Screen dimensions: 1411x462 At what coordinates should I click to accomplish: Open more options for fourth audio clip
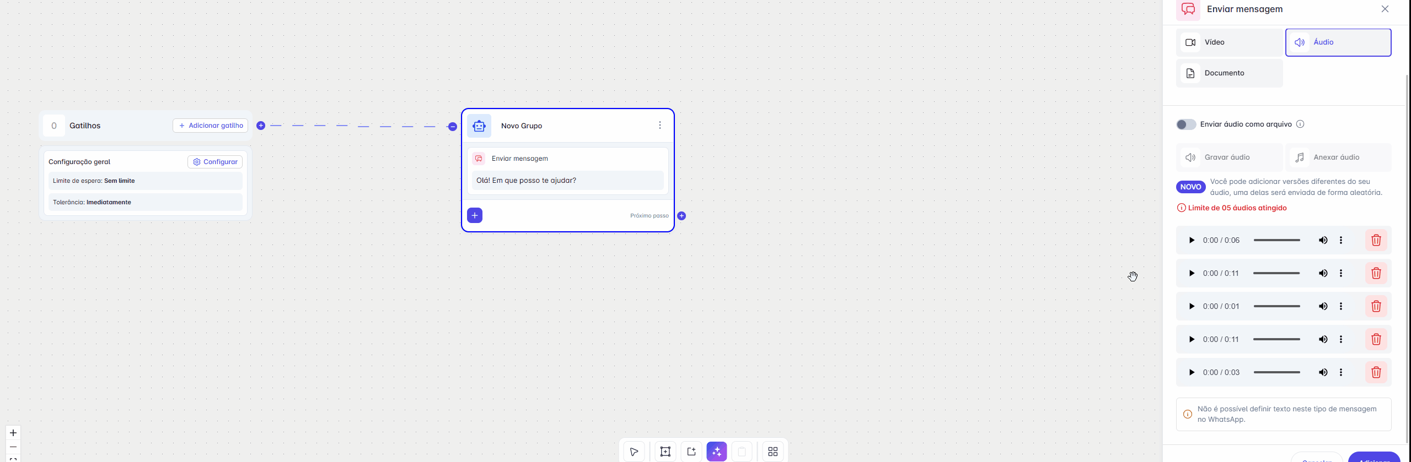pyautogui.click(x=1341, y=339)
